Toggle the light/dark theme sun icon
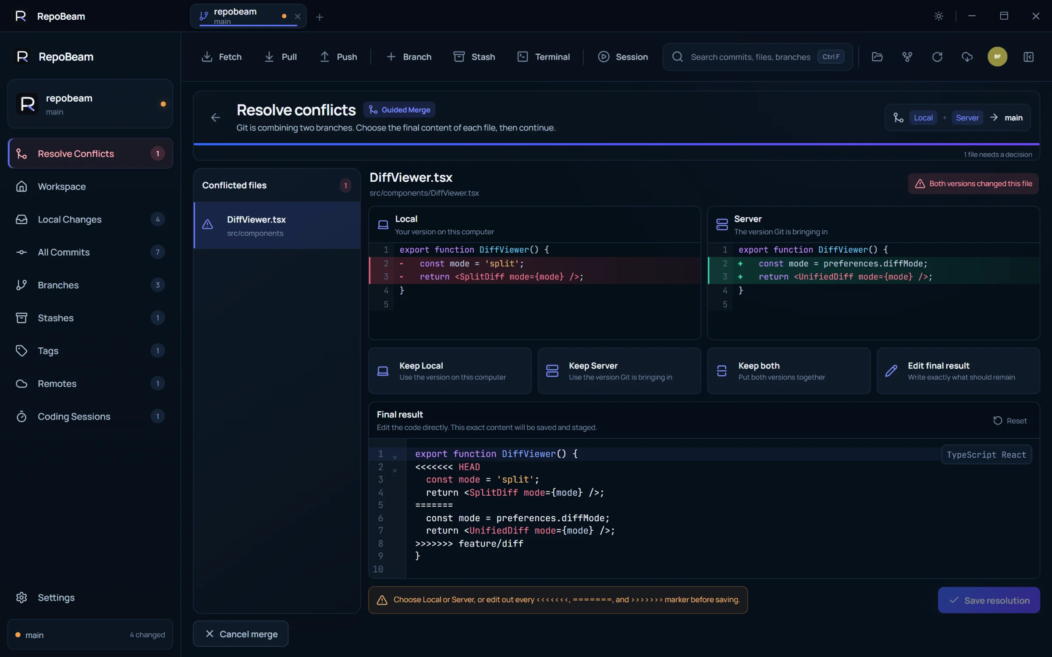 [x=938, y=16]
